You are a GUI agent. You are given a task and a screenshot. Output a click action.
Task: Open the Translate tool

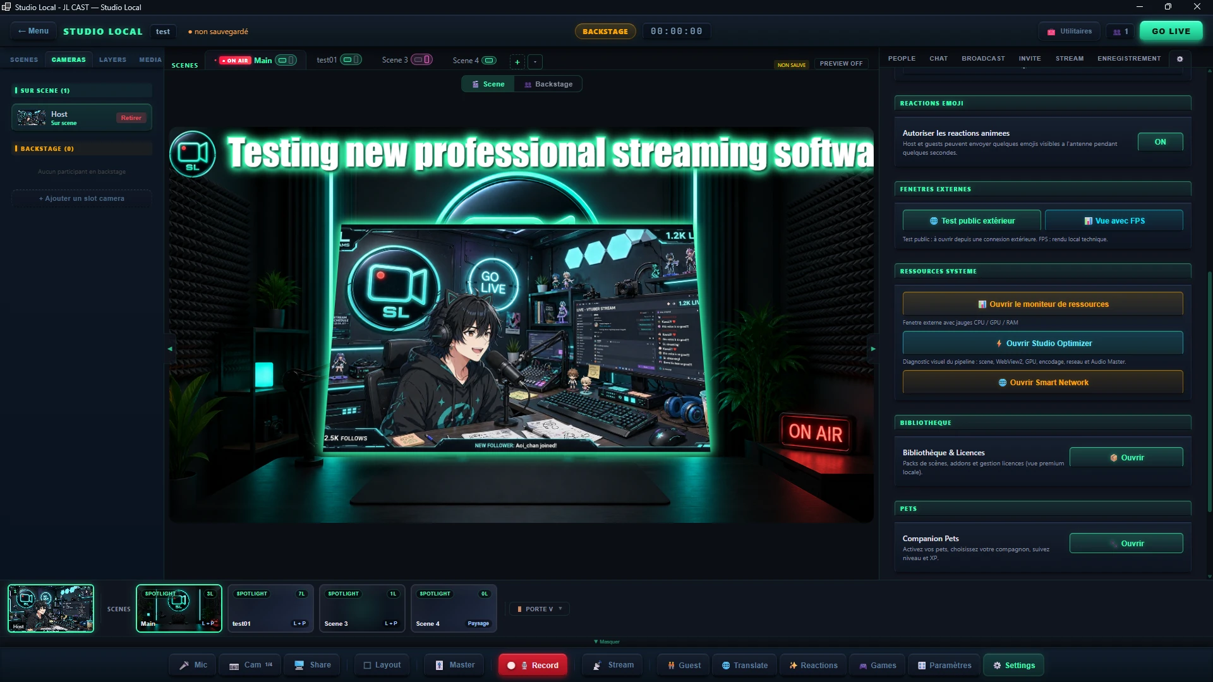745,665
